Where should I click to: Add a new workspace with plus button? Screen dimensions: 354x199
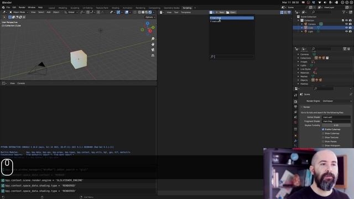pyautogui.click(x=195, y=8)
